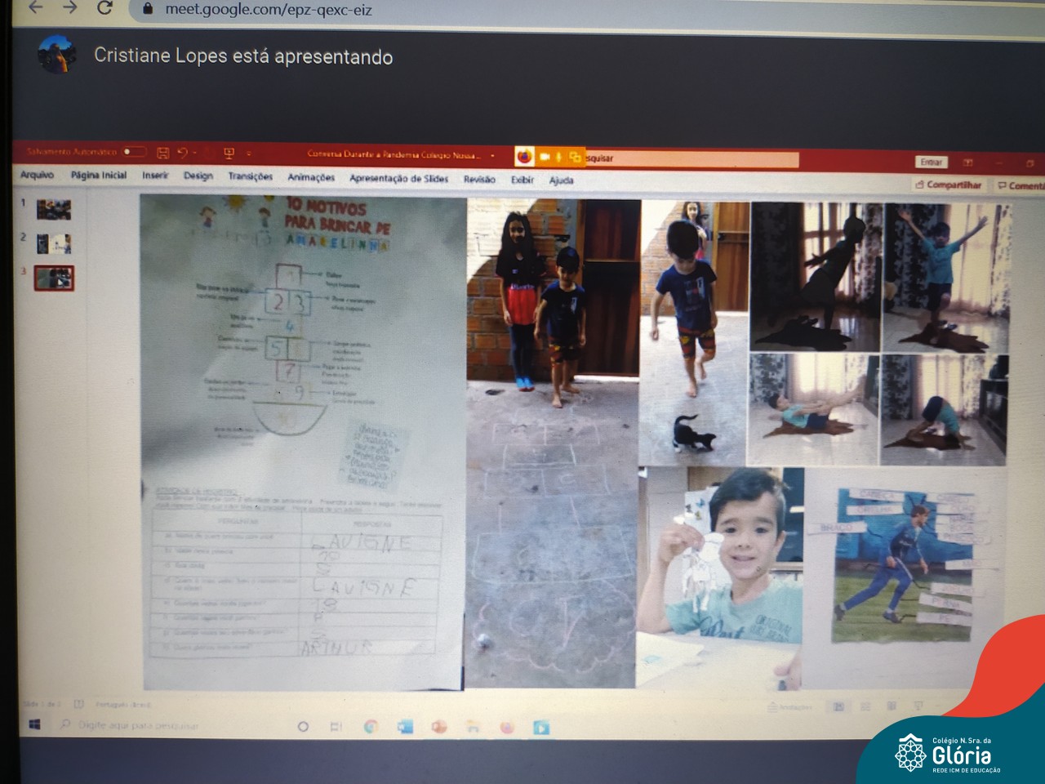Click the Pesquisar search box
The image size is (1045, 784).
coord(691,158)
